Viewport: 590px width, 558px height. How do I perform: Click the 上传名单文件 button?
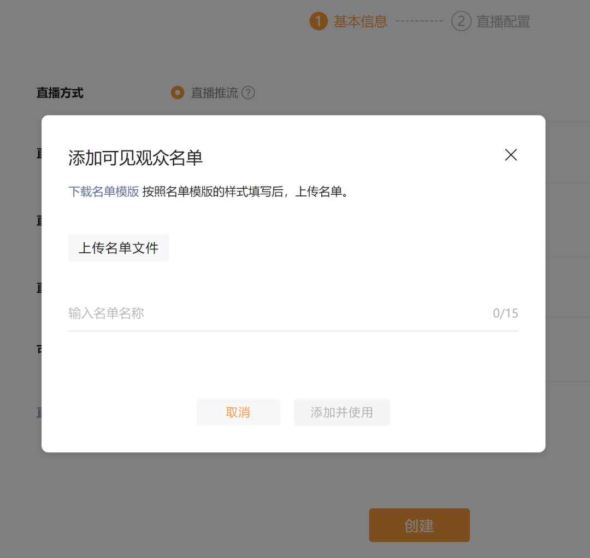tap(119, 247)
